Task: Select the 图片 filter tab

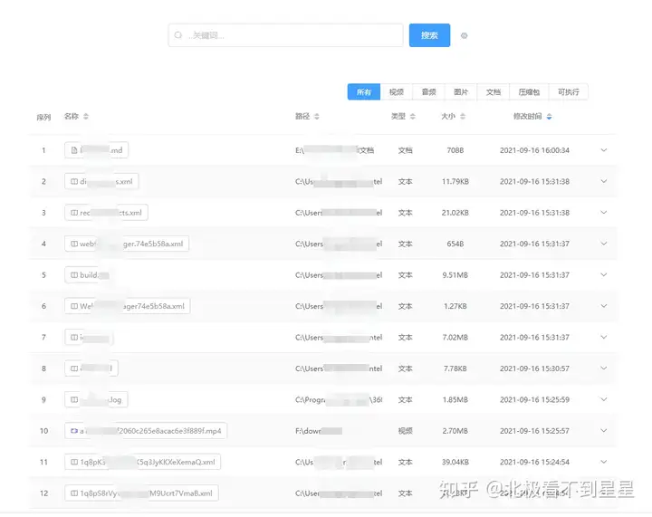Action: pos(461,91)
